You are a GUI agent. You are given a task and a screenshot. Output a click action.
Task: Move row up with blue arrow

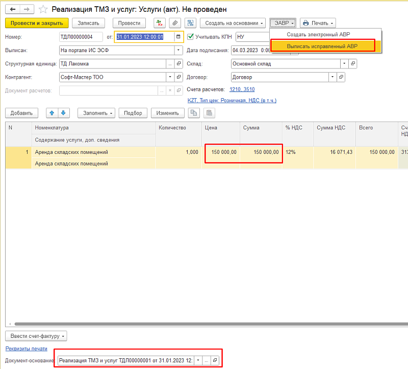coord(52,113)
